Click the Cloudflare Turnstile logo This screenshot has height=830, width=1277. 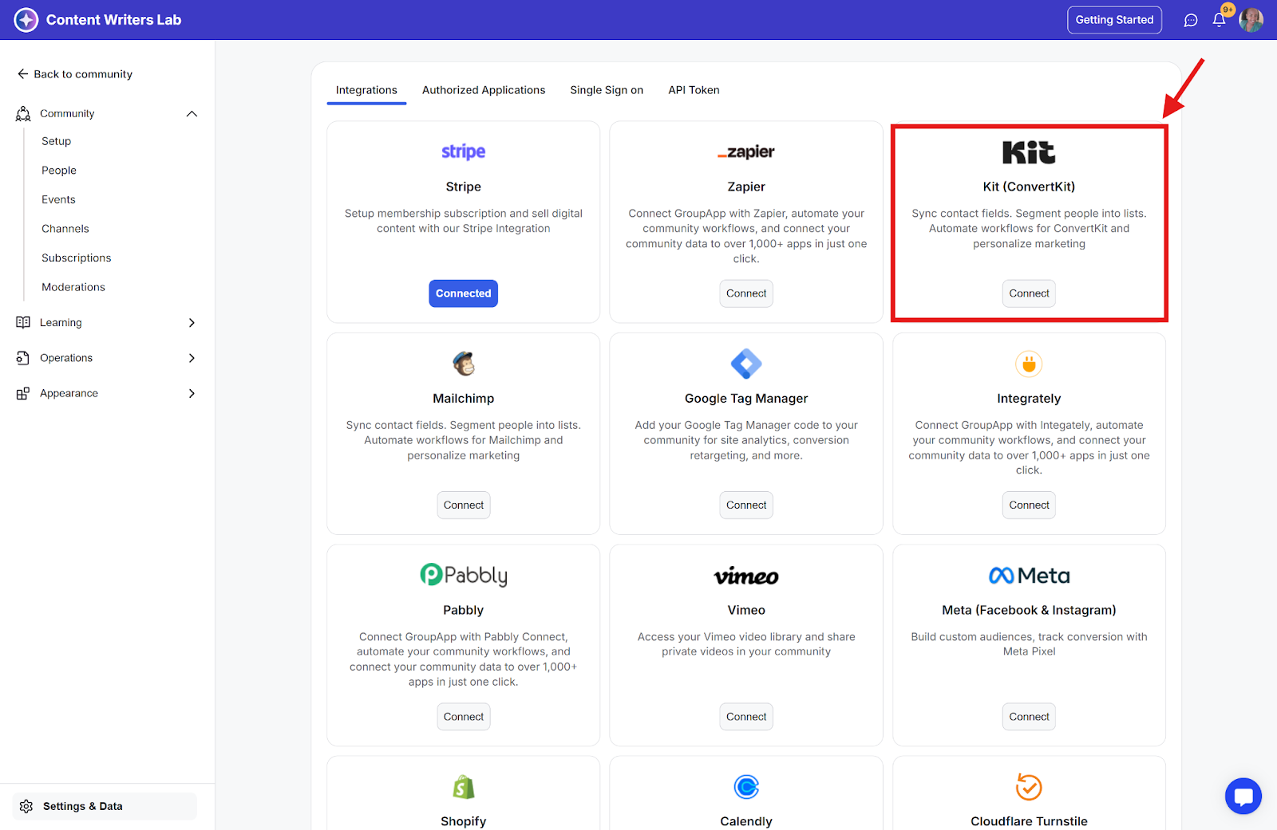(1029, 787)
